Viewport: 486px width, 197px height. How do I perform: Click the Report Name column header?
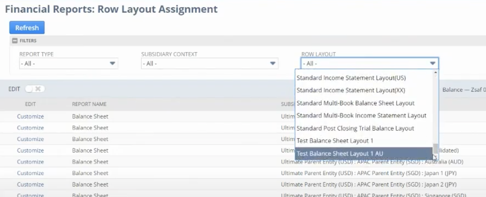pos(89,104)
